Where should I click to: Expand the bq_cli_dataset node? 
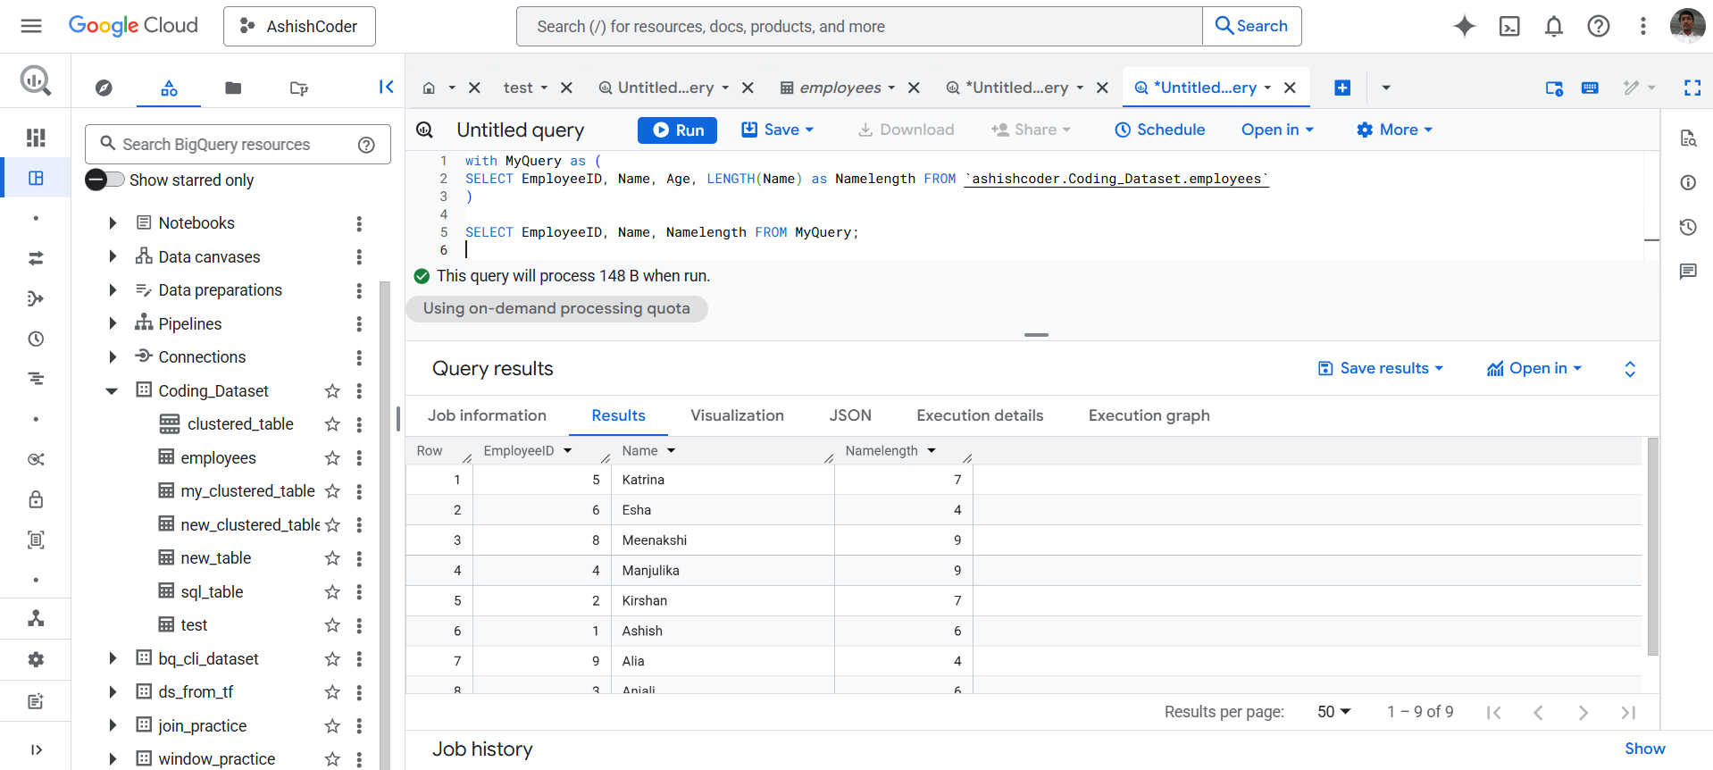pyautogui.click(x=113, y=658)
